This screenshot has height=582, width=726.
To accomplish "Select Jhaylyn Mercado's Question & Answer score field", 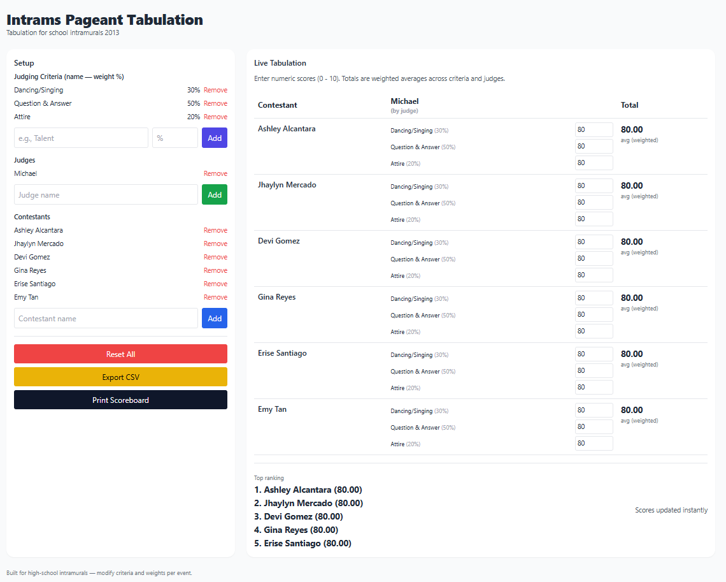I will (594, 203).
